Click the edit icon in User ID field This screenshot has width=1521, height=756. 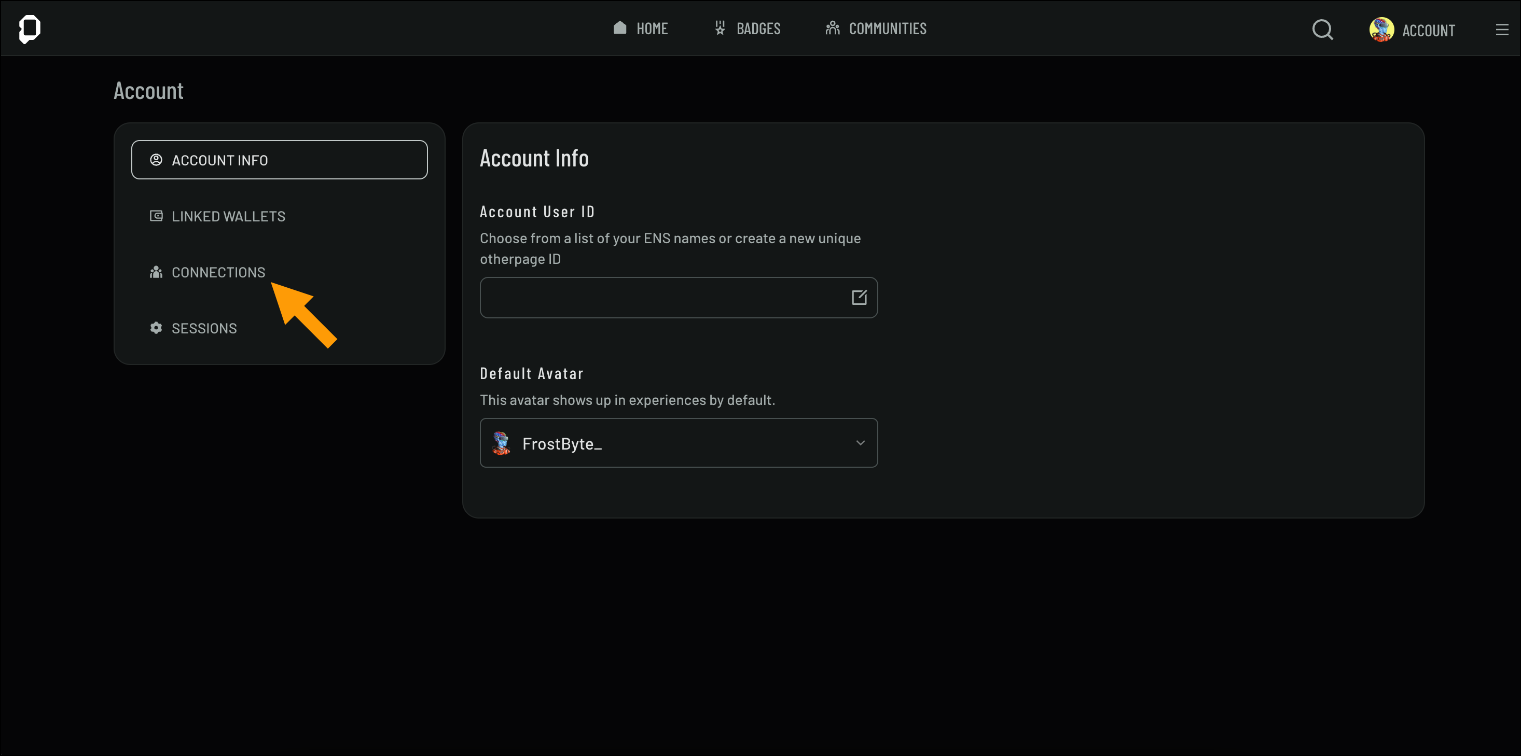pos(859,298)
